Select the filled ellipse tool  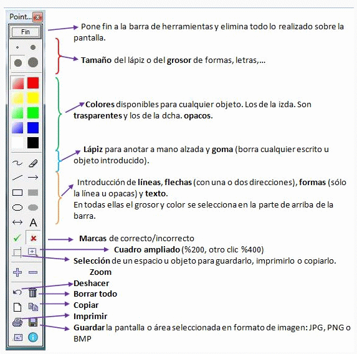(x=33, y=208)
